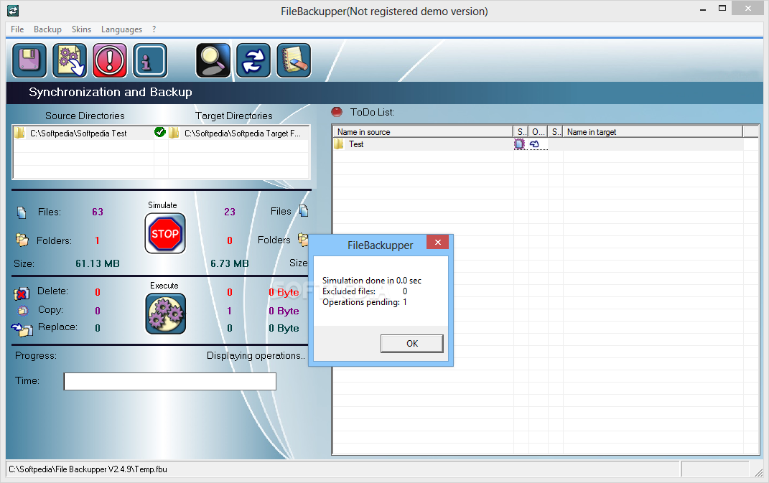
Task: Click the Replace operation icon
Action: (x=22, y=329)
